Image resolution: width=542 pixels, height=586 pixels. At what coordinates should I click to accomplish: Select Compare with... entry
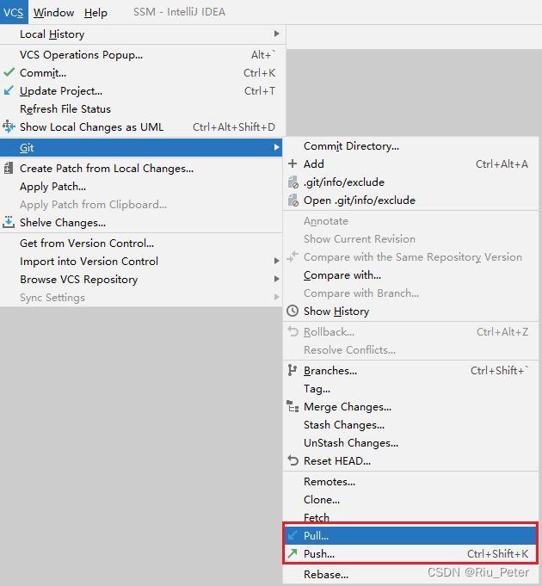pyautogui.click(x=411, y=275)
